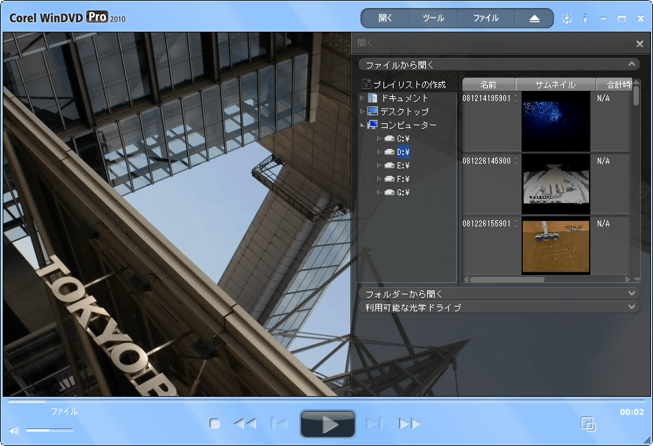Image resolution: width=653 pixels, height=446 pixels.
Task: Expand the G:¥ drive node
Action: (x=379, y=192)
